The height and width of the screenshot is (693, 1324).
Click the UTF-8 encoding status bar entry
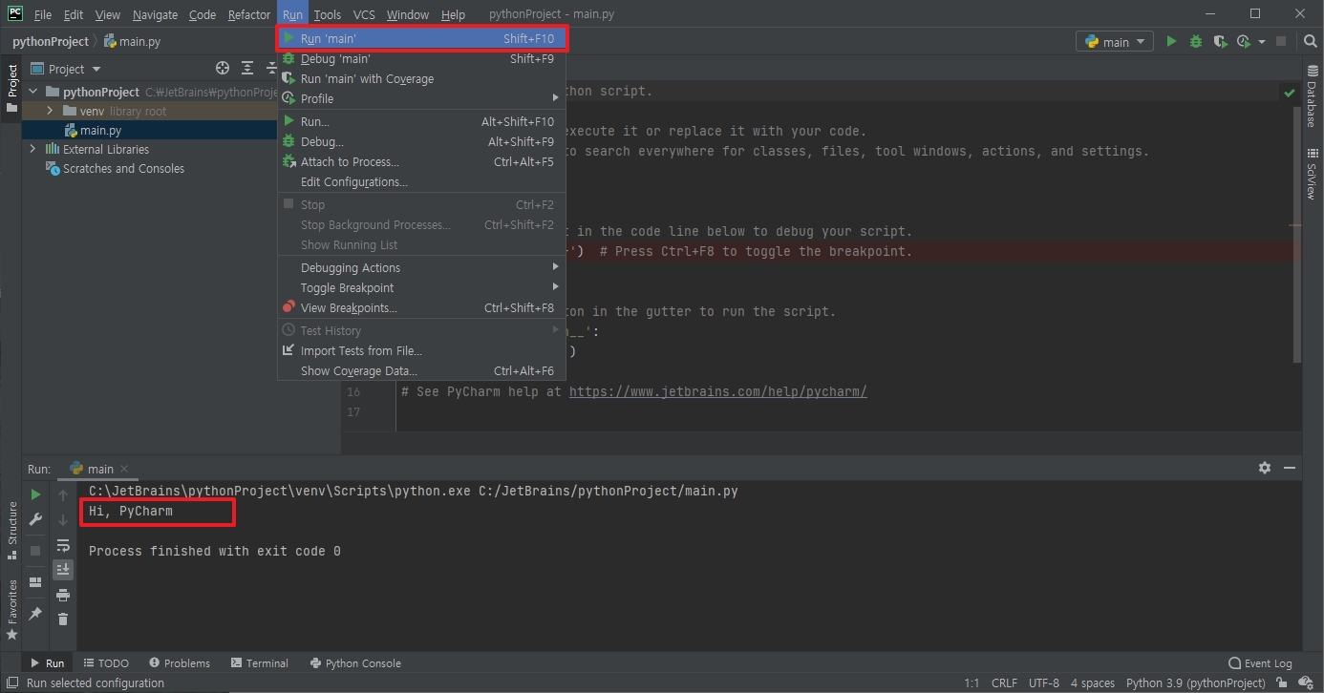coord(1043,682)
